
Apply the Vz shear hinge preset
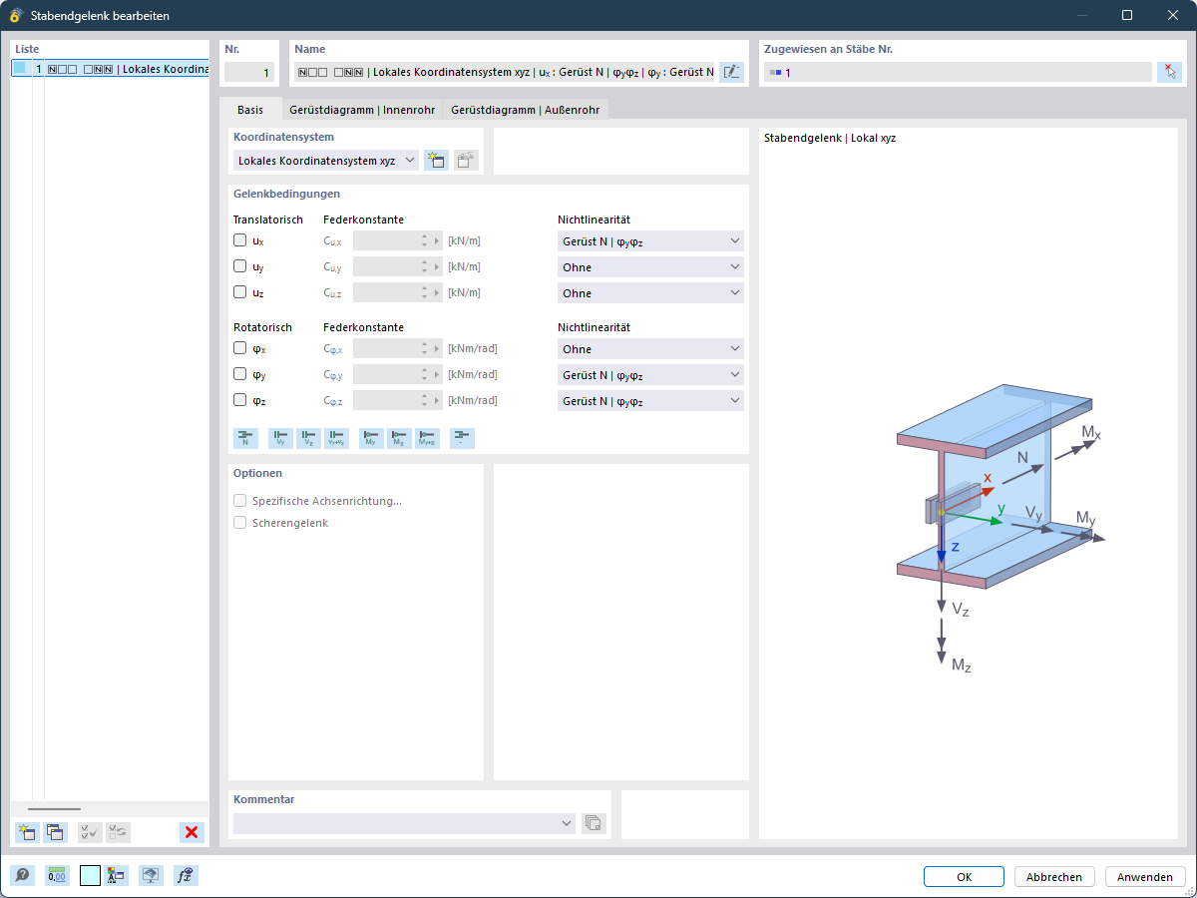(x=308, y=437)
